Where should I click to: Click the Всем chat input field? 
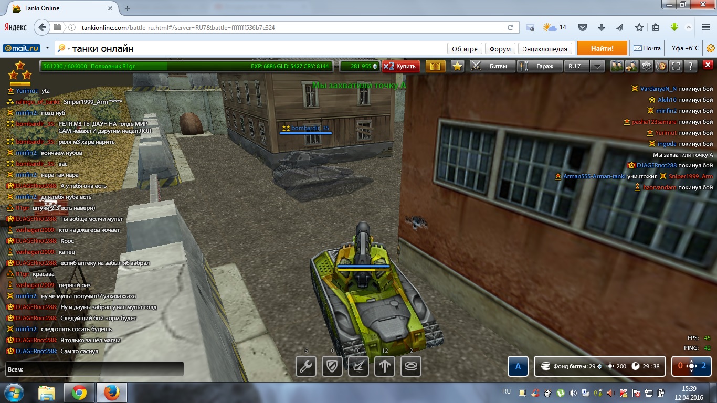coord(94,369)
